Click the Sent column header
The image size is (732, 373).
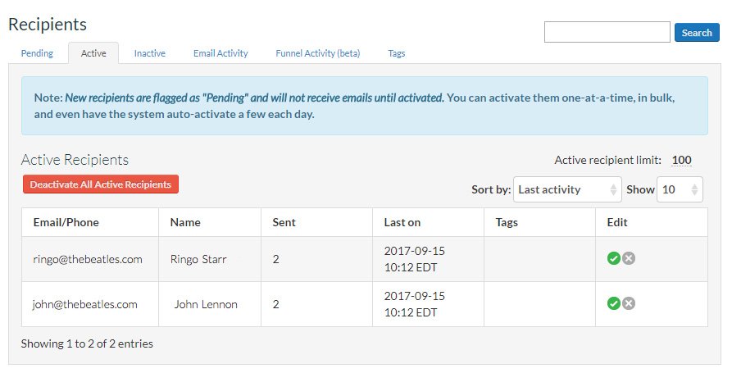point(284,222)
